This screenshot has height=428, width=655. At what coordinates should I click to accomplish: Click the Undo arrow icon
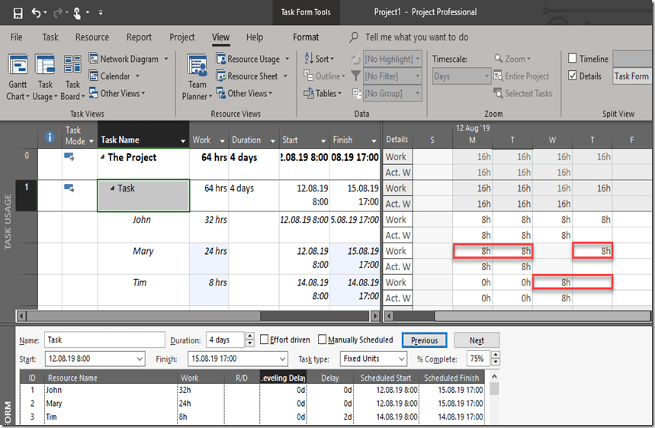(37, 13)
